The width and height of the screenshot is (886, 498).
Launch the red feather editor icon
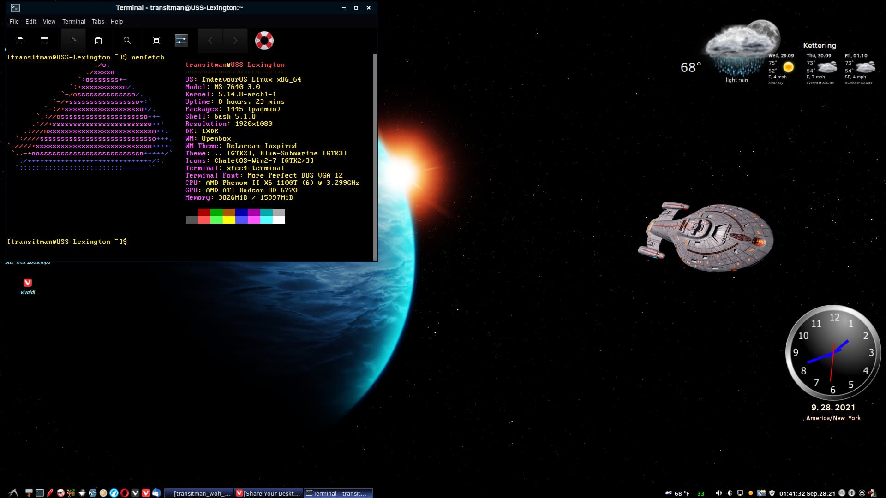click(50, 493)
